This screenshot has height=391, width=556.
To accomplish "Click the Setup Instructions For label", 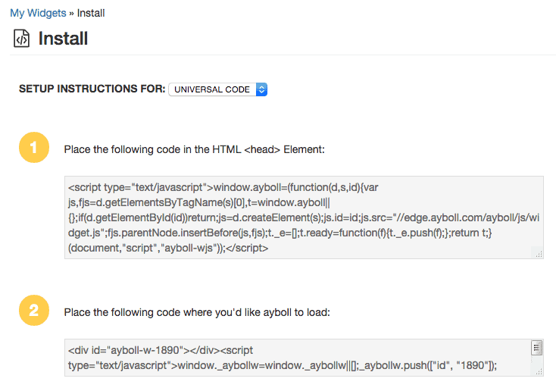I will click(x=92, y=89).
